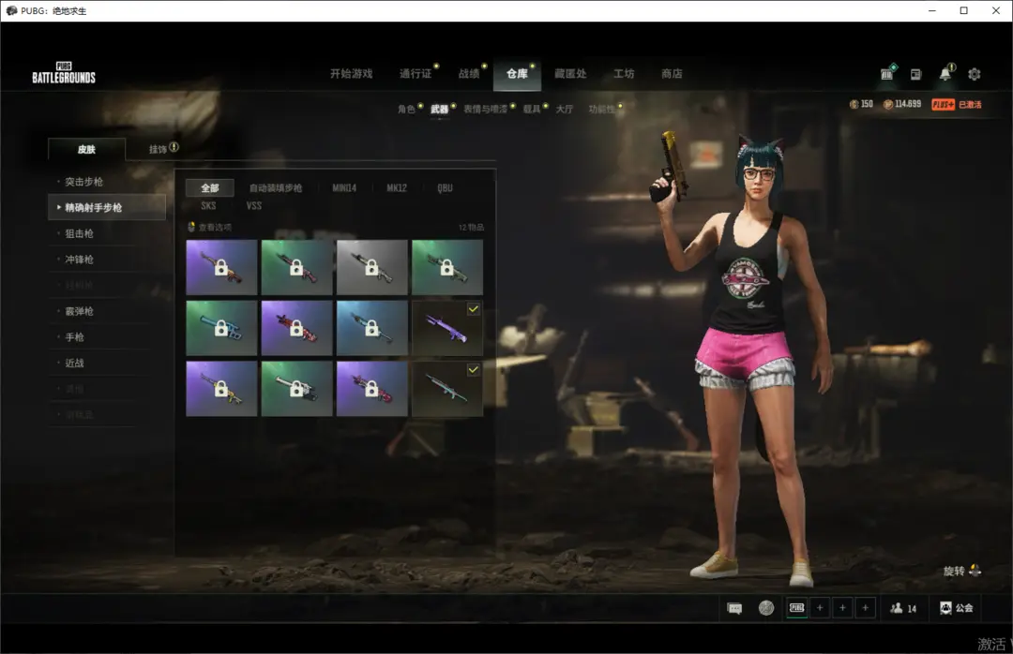This screenshot has height=654, width=1013.
Task: Switch to the 载具 sub-tab
Action: click(x=532, y=109)
